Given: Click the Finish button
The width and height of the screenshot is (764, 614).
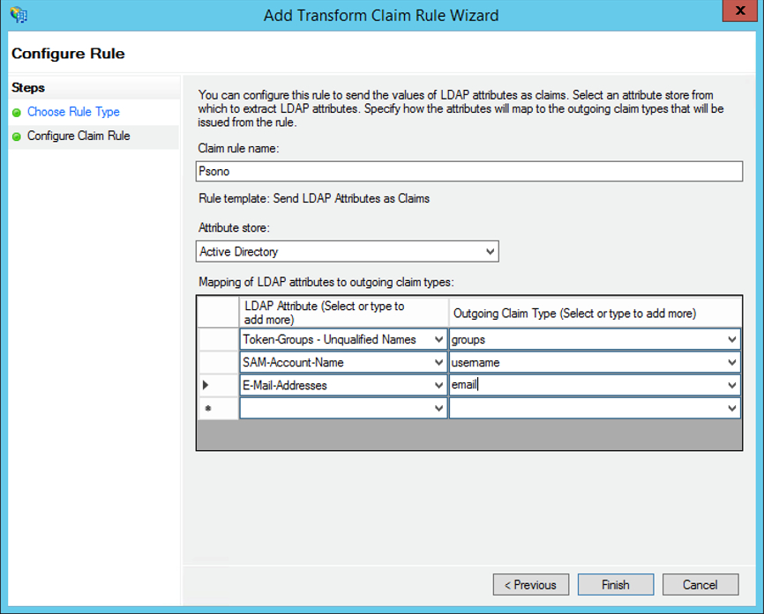Looking at the screenshot, I should 616,584.
